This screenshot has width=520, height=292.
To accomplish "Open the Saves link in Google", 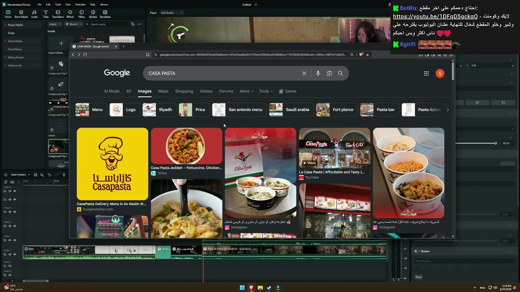I will (x=287, y=91).
